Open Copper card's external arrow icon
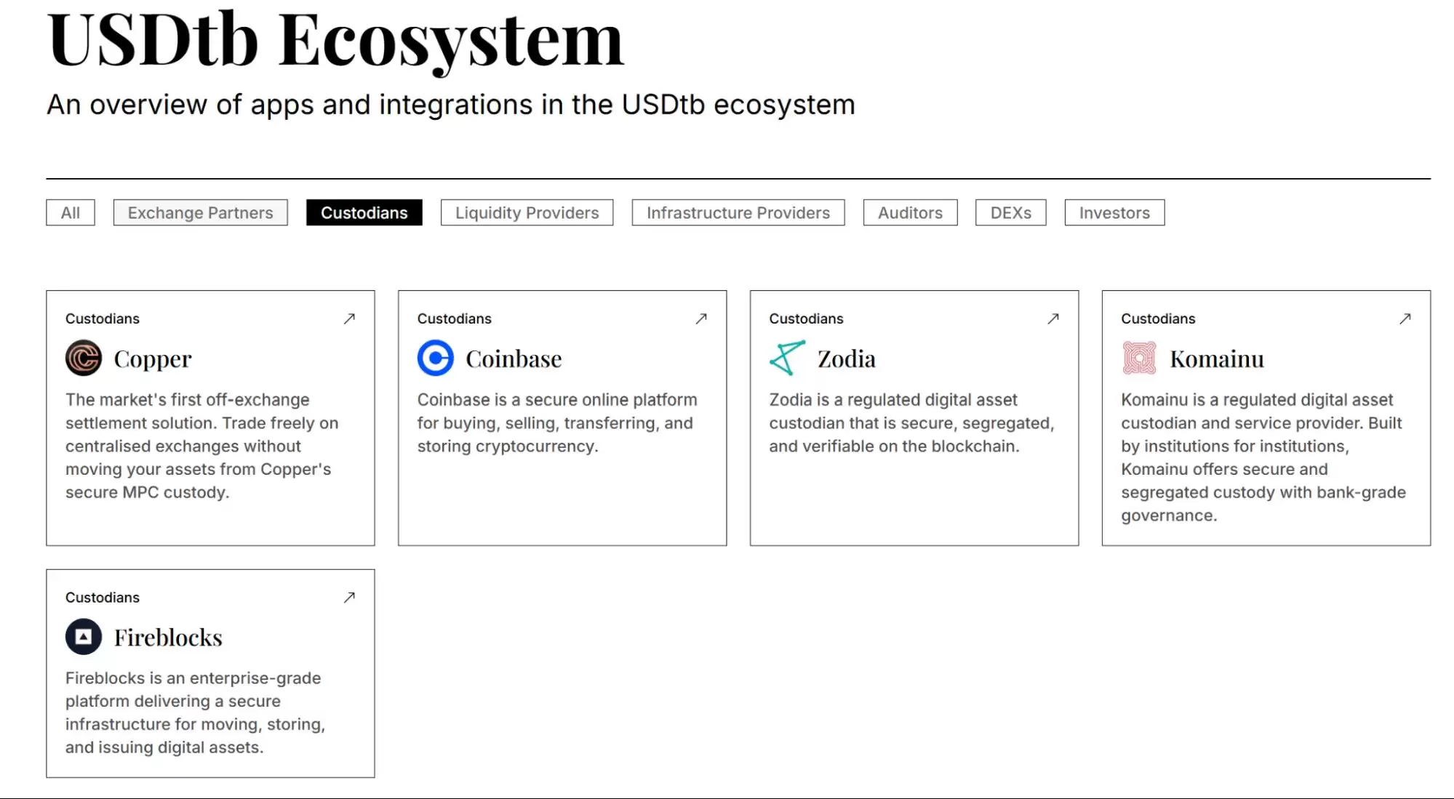 coord(349,318)
